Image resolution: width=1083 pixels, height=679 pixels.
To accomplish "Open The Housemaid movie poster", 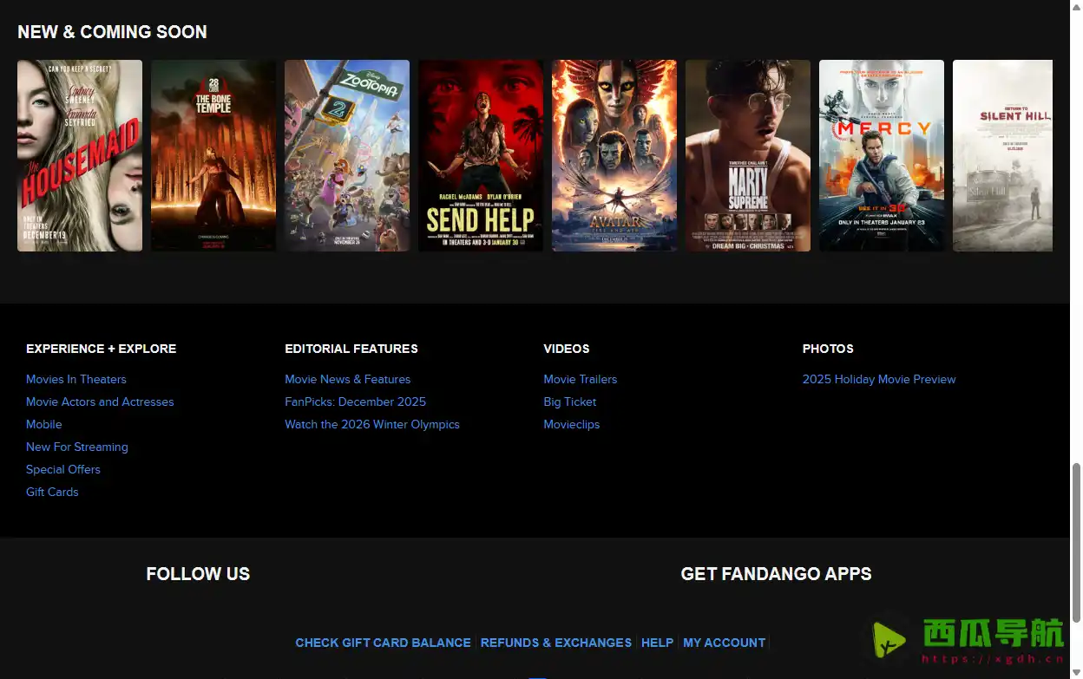I will [80, 156].
